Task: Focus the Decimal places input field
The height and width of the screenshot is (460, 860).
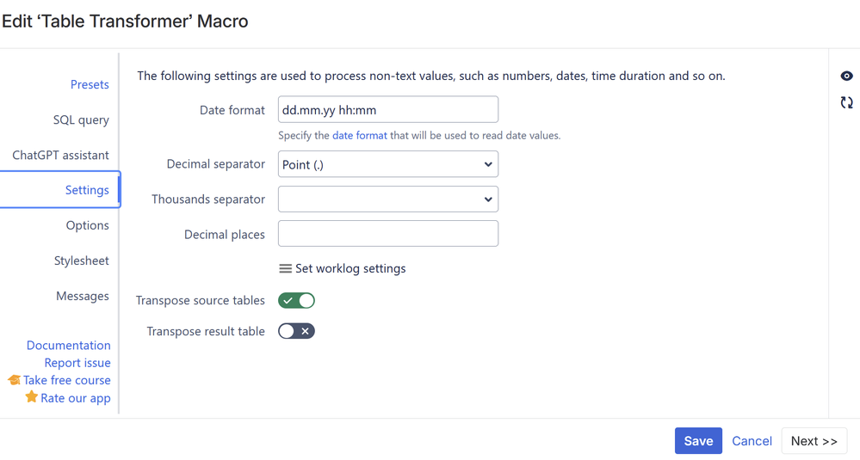Action: click(x=387, y=234)
